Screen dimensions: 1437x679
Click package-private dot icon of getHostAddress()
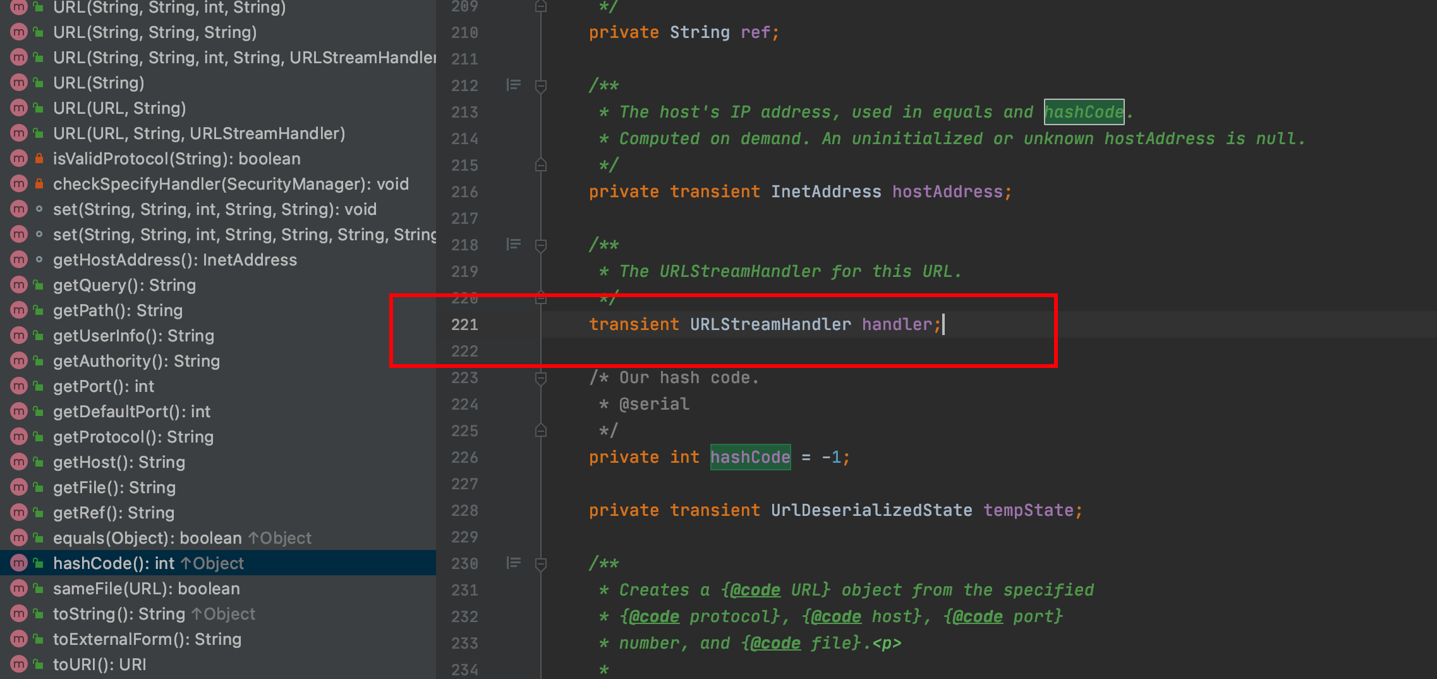(39, 260)
